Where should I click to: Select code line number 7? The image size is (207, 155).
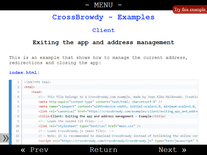pyautogui.click(x=18, y=111)
